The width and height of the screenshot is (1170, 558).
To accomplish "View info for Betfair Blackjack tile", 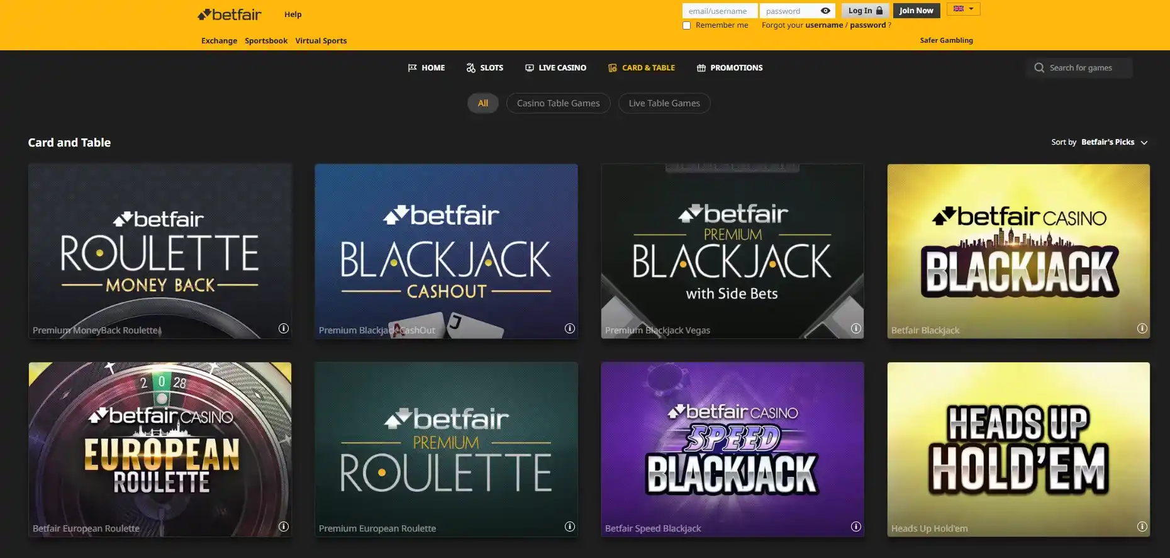I will (1142, 328).
